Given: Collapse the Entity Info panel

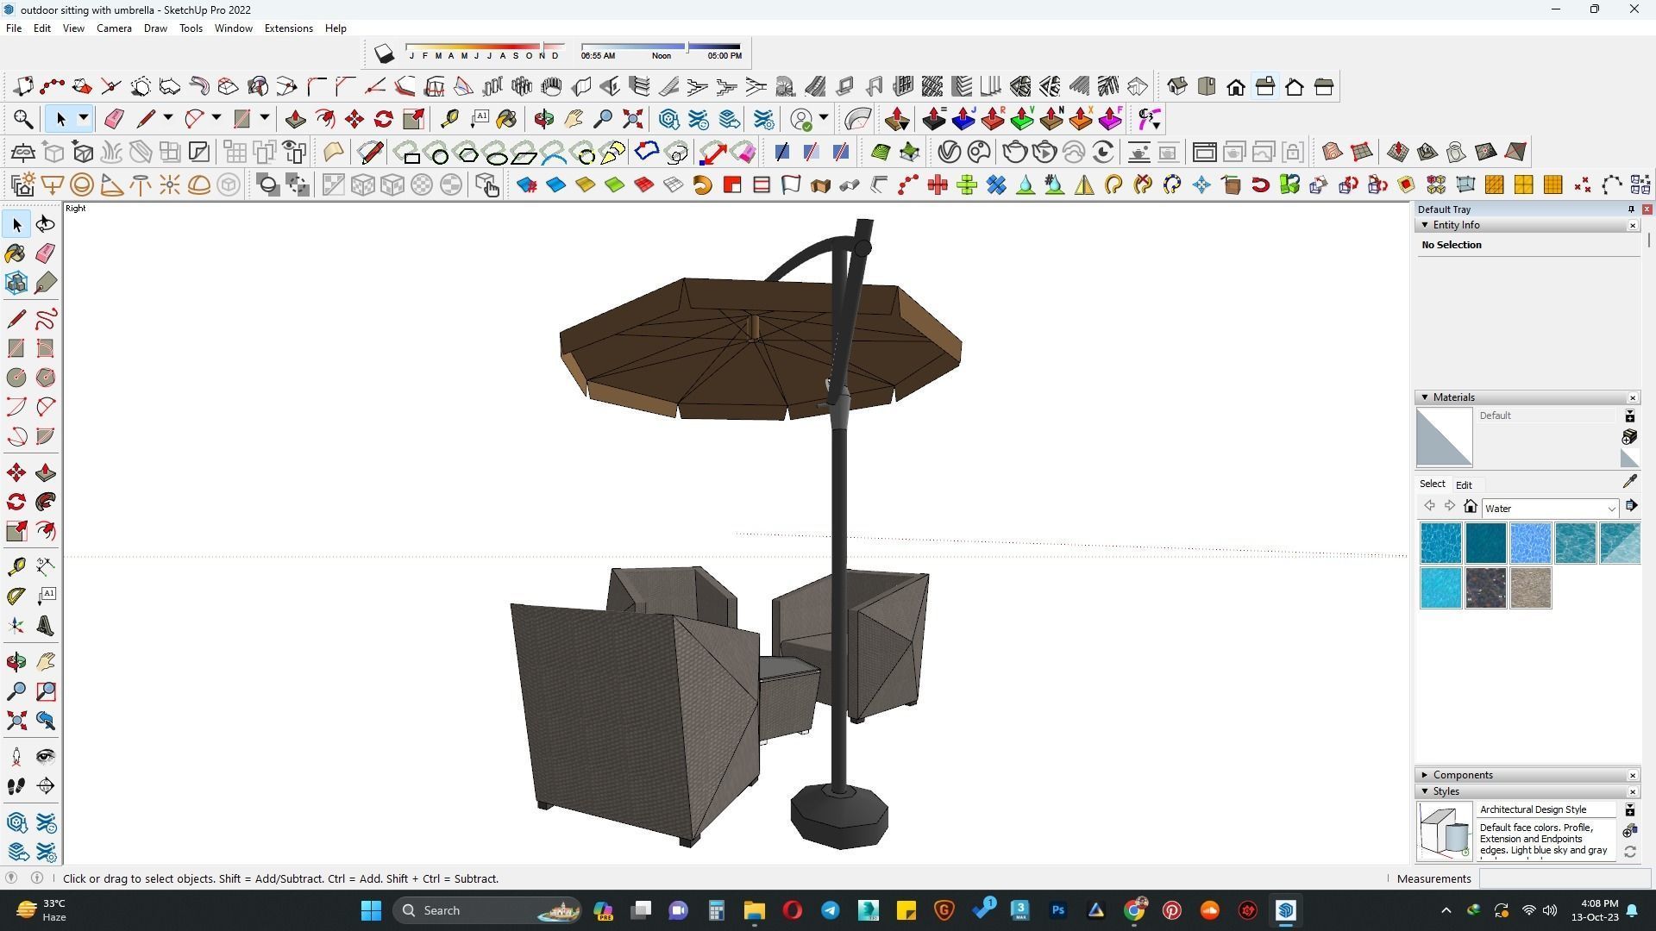Looking at the screenshot, I should pos(1425,225).
